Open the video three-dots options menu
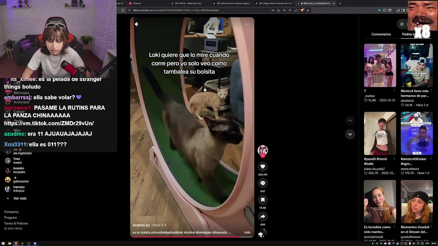Image resolution: width=438 pixels, height=246 pixels. point(247,24)
